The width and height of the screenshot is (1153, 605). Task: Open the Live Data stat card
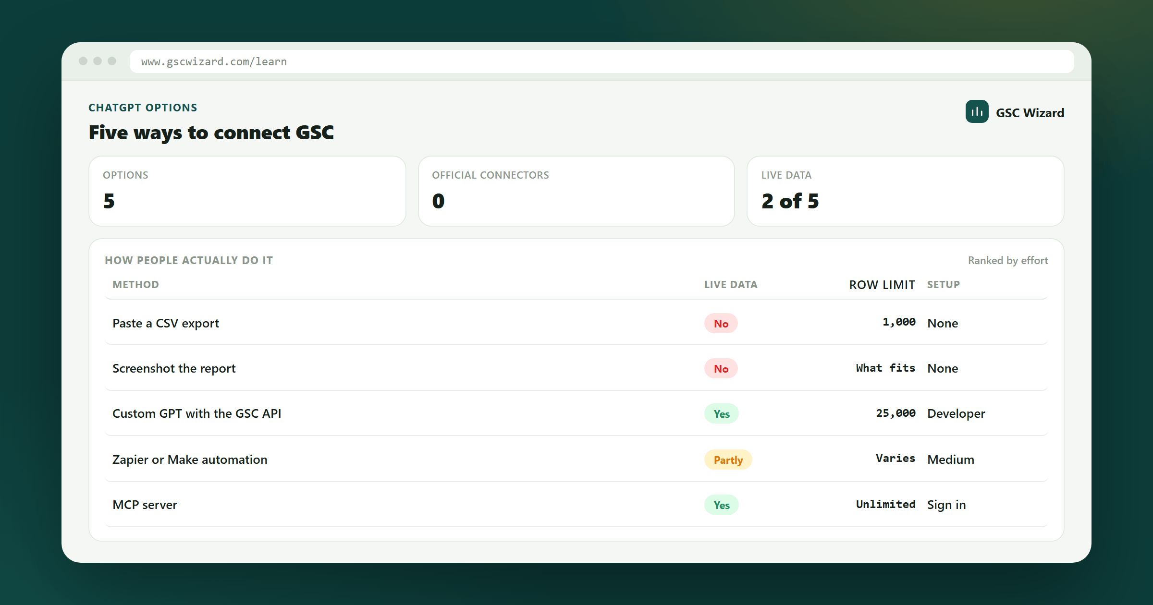(x=906, y=191)
